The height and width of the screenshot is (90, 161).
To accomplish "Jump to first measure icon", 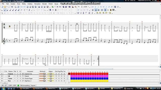I will point(57,7).
